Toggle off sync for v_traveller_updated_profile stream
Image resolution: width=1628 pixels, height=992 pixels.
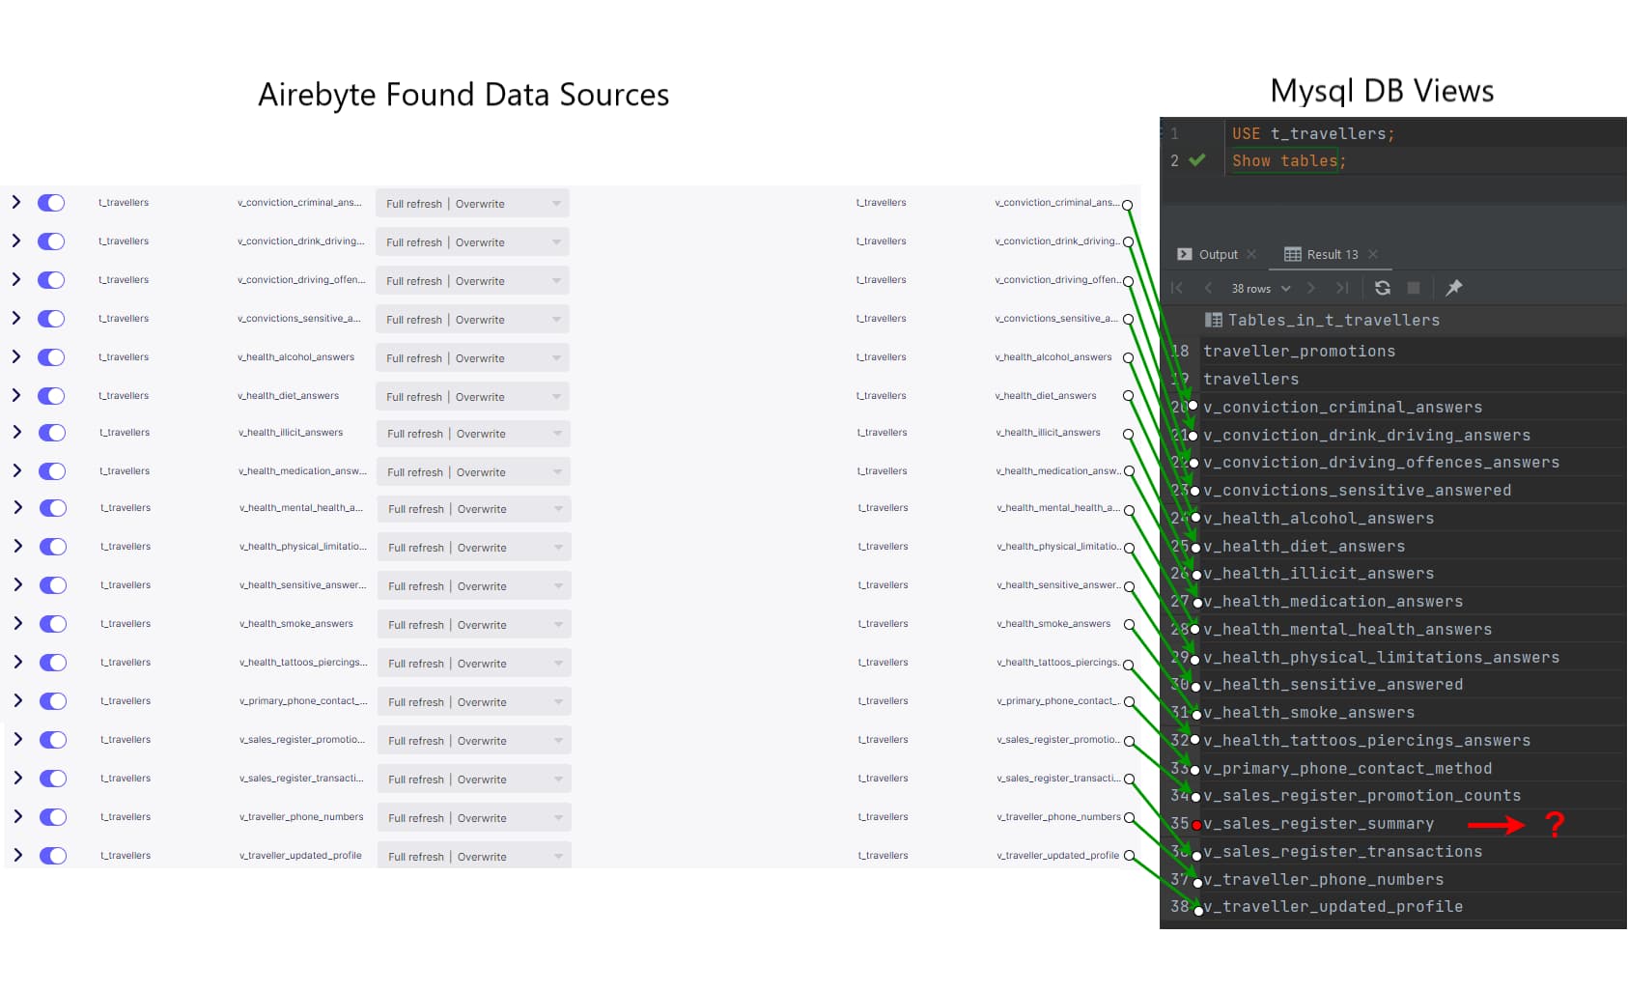[x=53, y=856]
